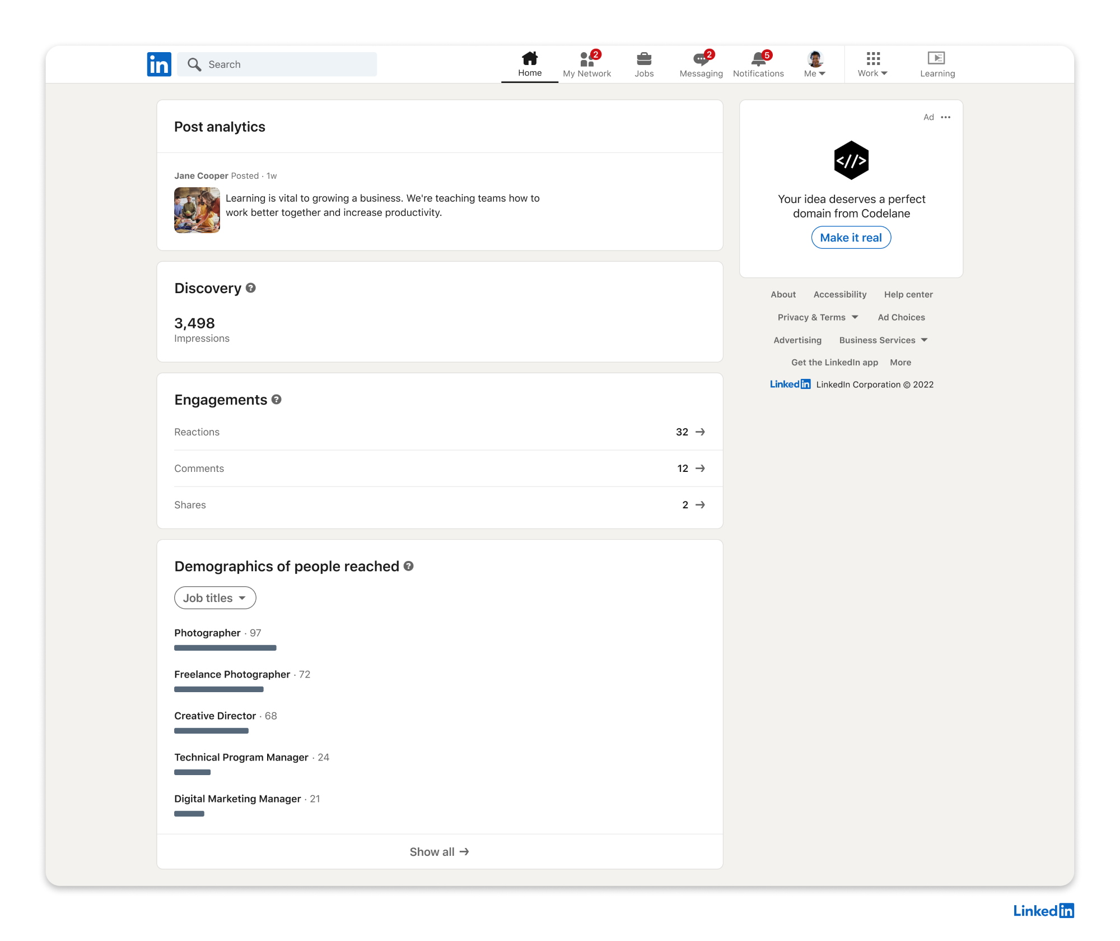The image size is (1120, 941).
Task: Click the LinkedIn logo in the top bar
Action: 159,64
